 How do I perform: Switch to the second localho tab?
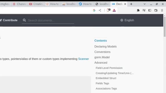(x=102, y=4)
